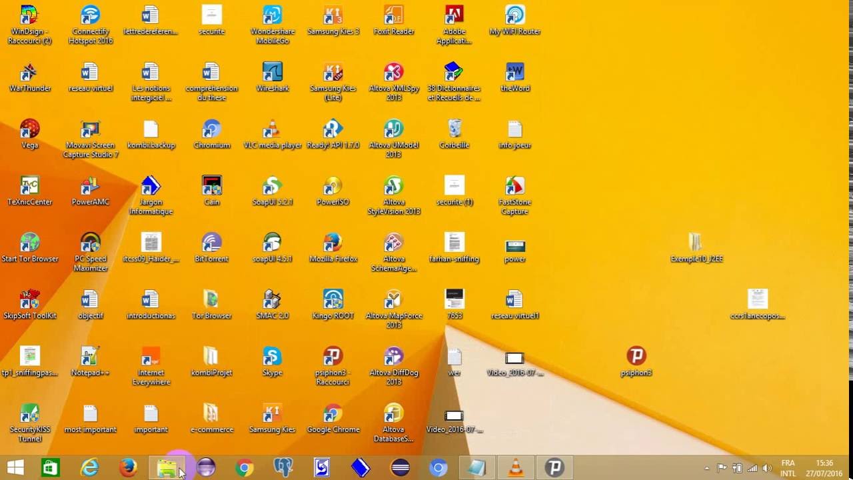Open the network status tray icon
Image resolution: width=853 pixels, height=480 pixels.
(x=752, y=468)
